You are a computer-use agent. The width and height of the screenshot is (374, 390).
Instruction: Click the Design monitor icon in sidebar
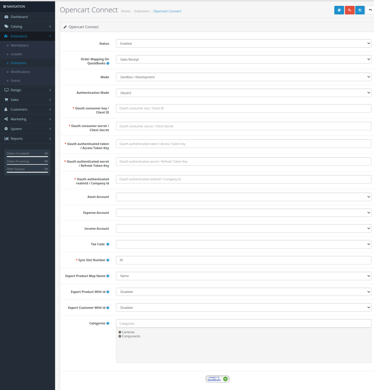pos(6,90)
